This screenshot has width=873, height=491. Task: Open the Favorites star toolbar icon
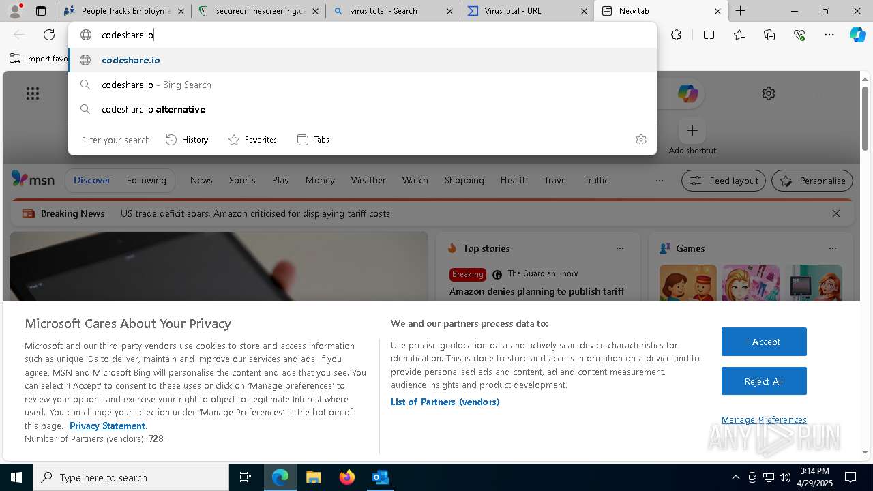[x=739, y=35]
